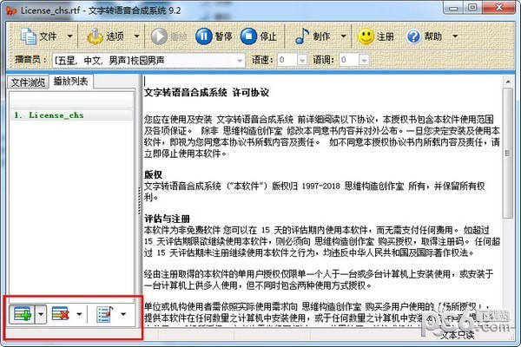Click the remove-from-playlist icon with red X
Image resolution: width=521 pixels, height=347 pixels.
61,312
